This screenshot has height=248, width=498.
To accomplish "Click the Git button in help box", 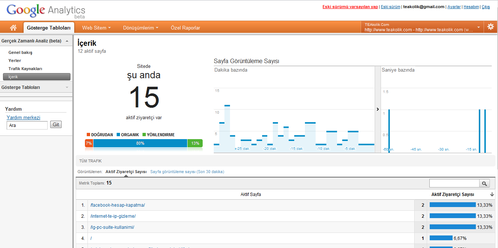I will (x=56, y=125).
